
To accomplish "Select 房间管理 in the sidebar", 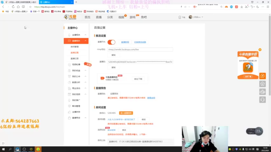I will coord(75,47).
